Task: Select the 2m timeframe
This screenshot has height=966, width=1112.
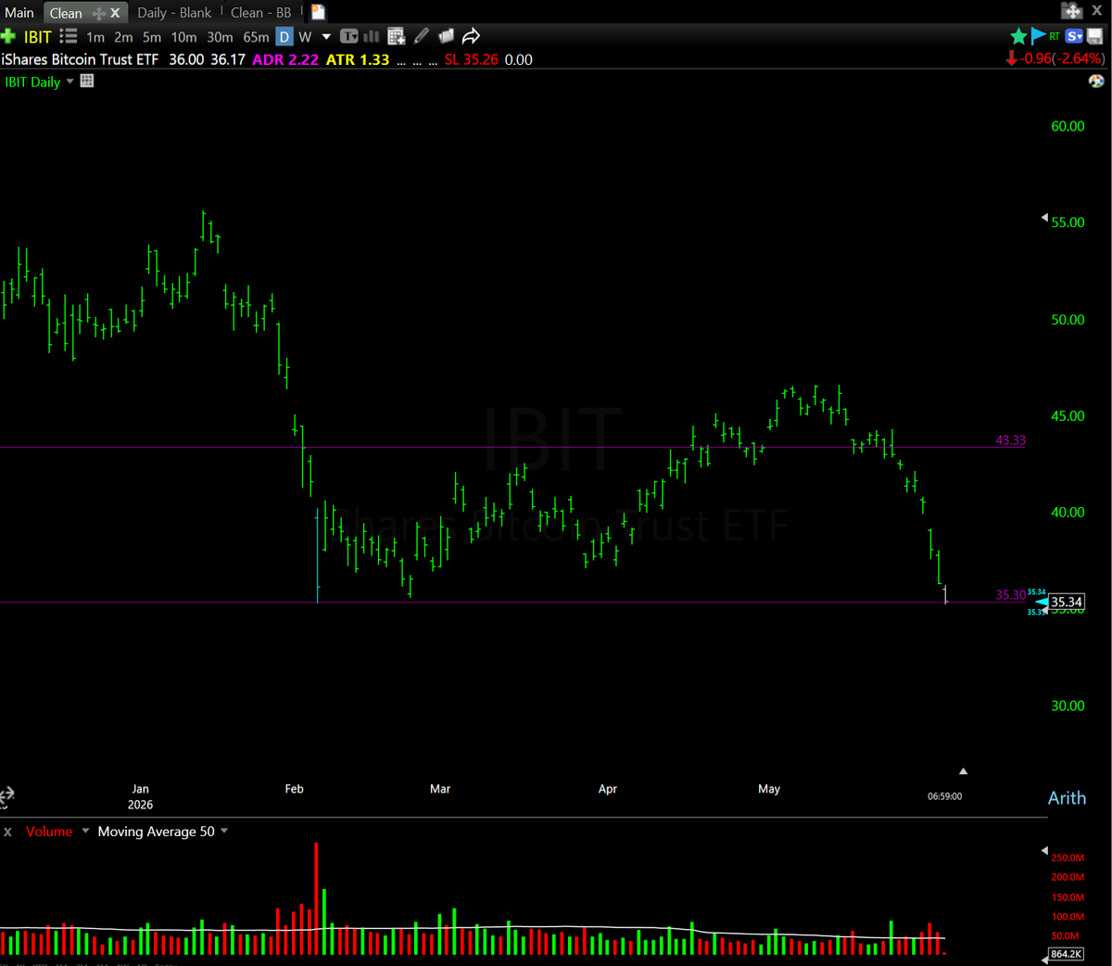Action: (x=123, y=37)
